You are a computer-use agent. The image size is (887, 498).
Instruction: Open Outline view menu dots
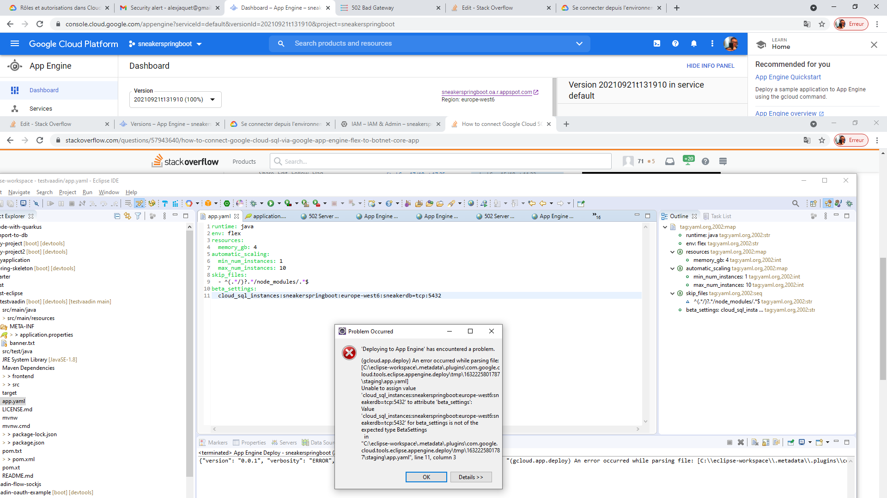click(826, 216)
